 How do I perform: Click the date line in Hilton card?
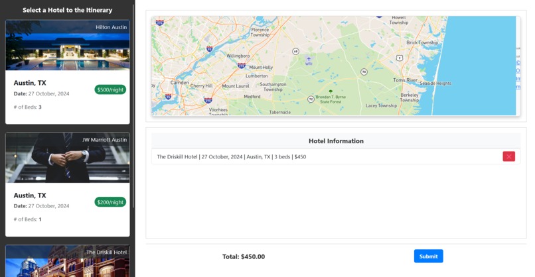(41, 93)
